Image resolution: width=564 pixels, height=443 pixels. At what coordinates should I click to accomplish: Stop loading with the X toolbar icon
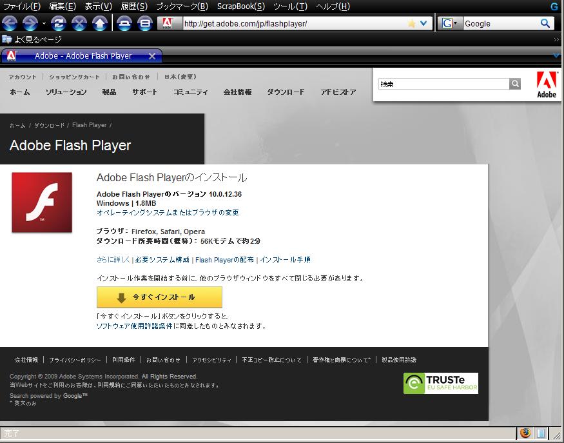79,23
